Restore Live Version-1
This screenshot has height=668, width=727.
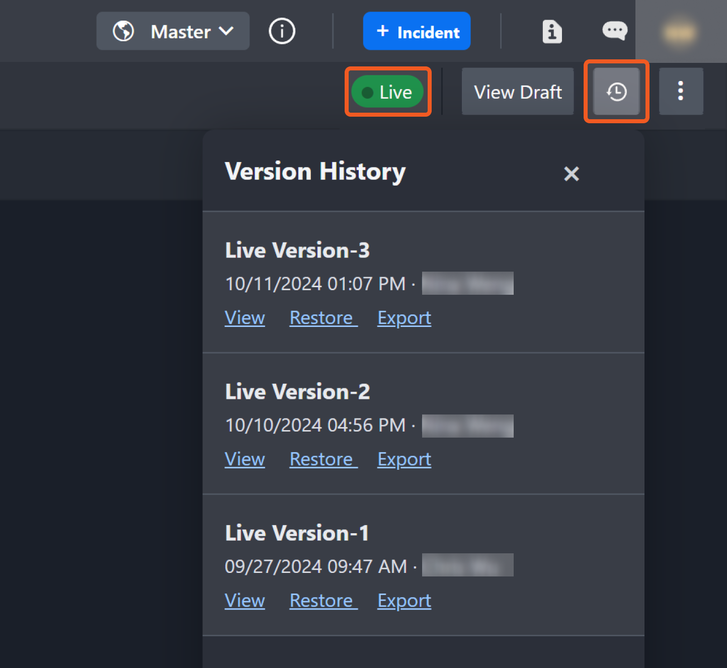pos(323,601)
